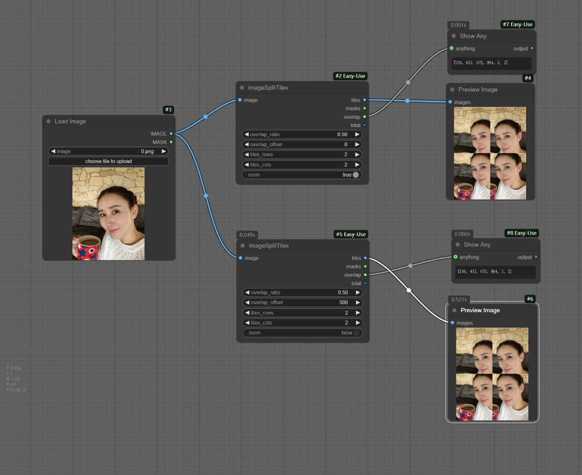This screenshot has width=582, height=475.
Task: Select the Preview Image #6 node title
Action: pyautogui.click(x=480, y=310)
